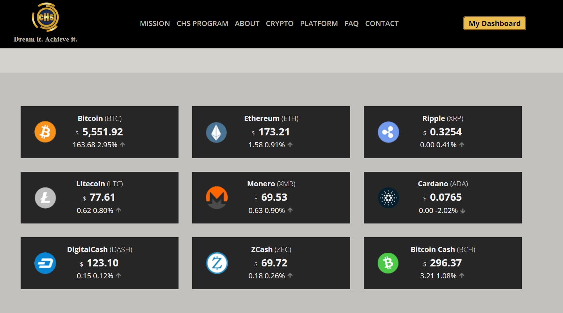Image resolution: width=563 pixels, height=313 pixels.
Task: Click the orange Monero logo icon
Action: tap(216, 197)
